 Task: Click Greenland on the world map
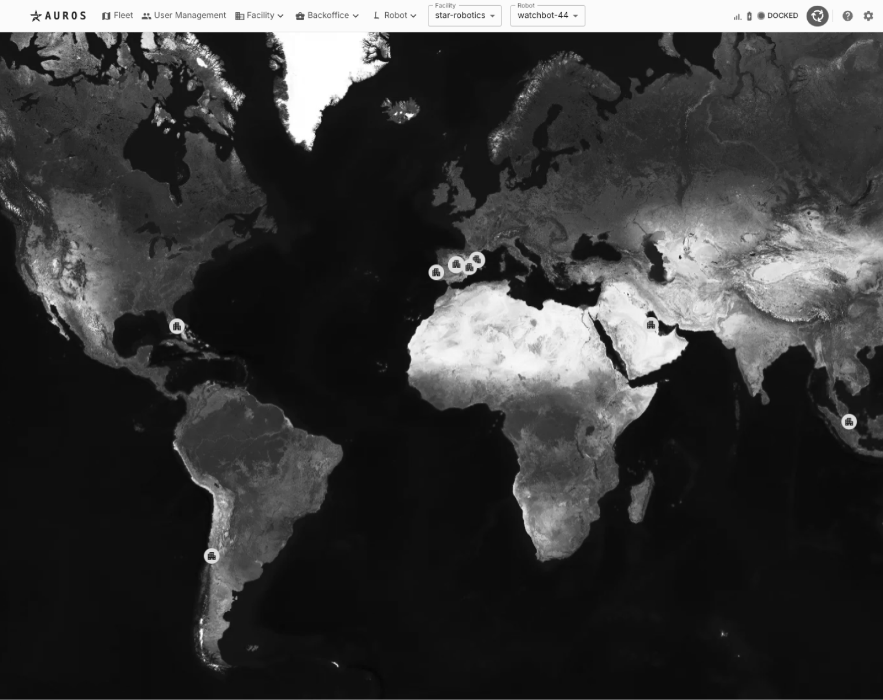click(324, 87)
